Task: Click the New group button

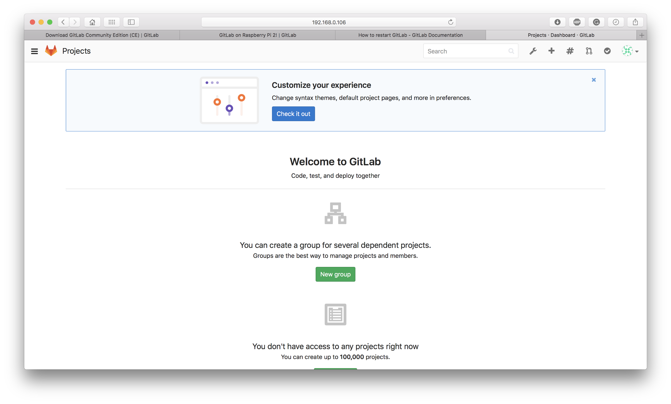Action: [x=335, y=274]
